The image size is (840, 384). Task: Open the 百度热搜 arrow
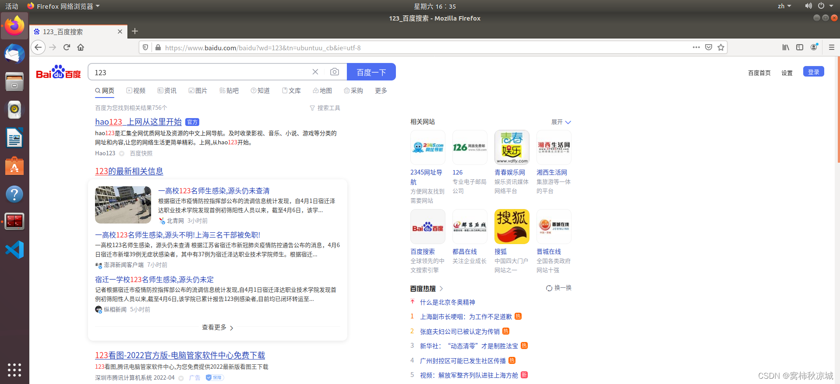441,289
